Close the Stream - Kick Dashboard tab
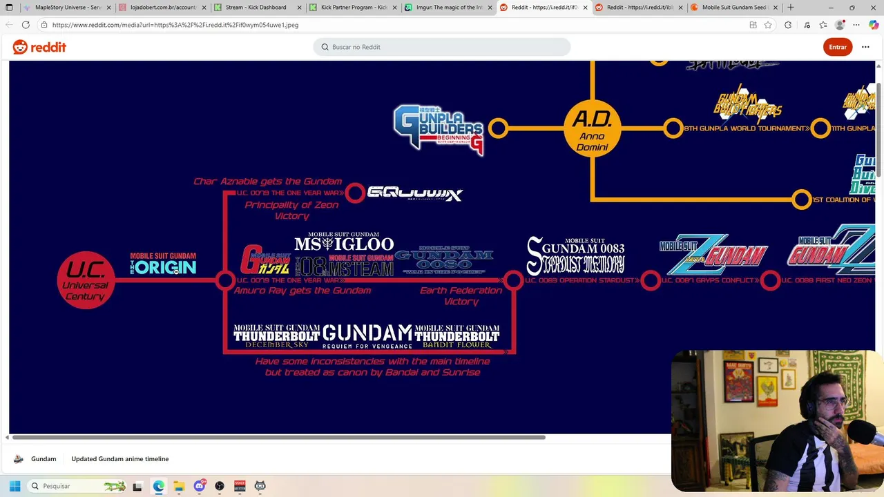 click(x=299, y=8)
